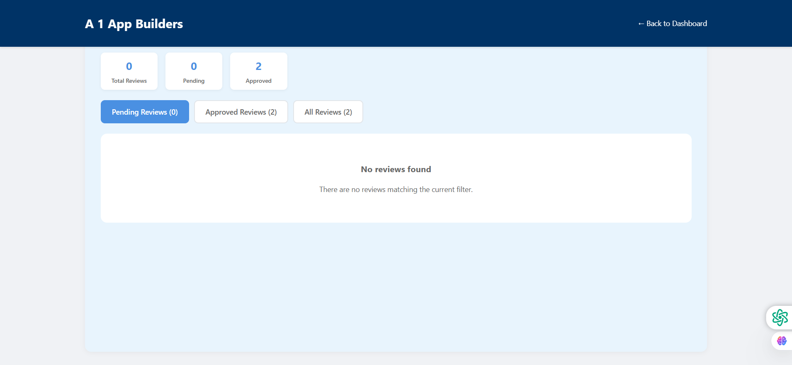The height and width of the screenshot is (365, 792).
Task: Switch to Approved Reviews (2) tab
Action: click(x=241, y=112)
